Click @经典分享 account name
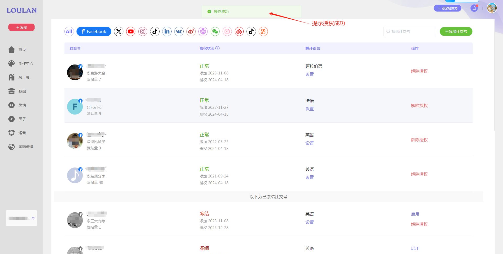The width and height of the screenshot is (503, 254). pos(96,176)
